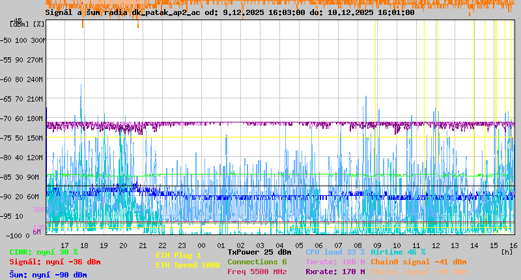The image size is (521, 280).
Task: Click the blue Šum legend entry
Action: tap(48, 275)
